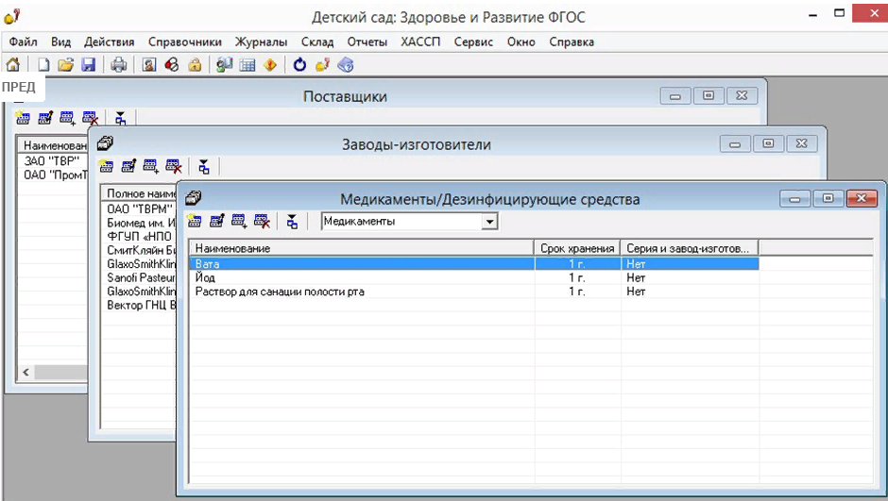The image size is (888, 501).
Task: Add new record in Медикаменты window toolbar
Action: pyautogui.click(x=195, y=222)
